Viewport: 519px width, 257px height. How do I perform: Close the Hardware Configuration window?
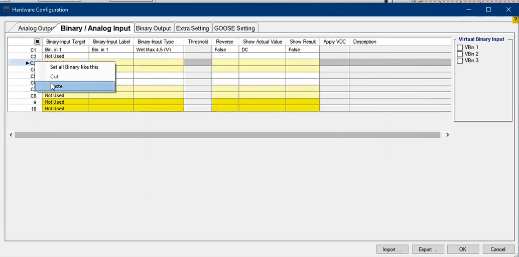pos(508,10)
